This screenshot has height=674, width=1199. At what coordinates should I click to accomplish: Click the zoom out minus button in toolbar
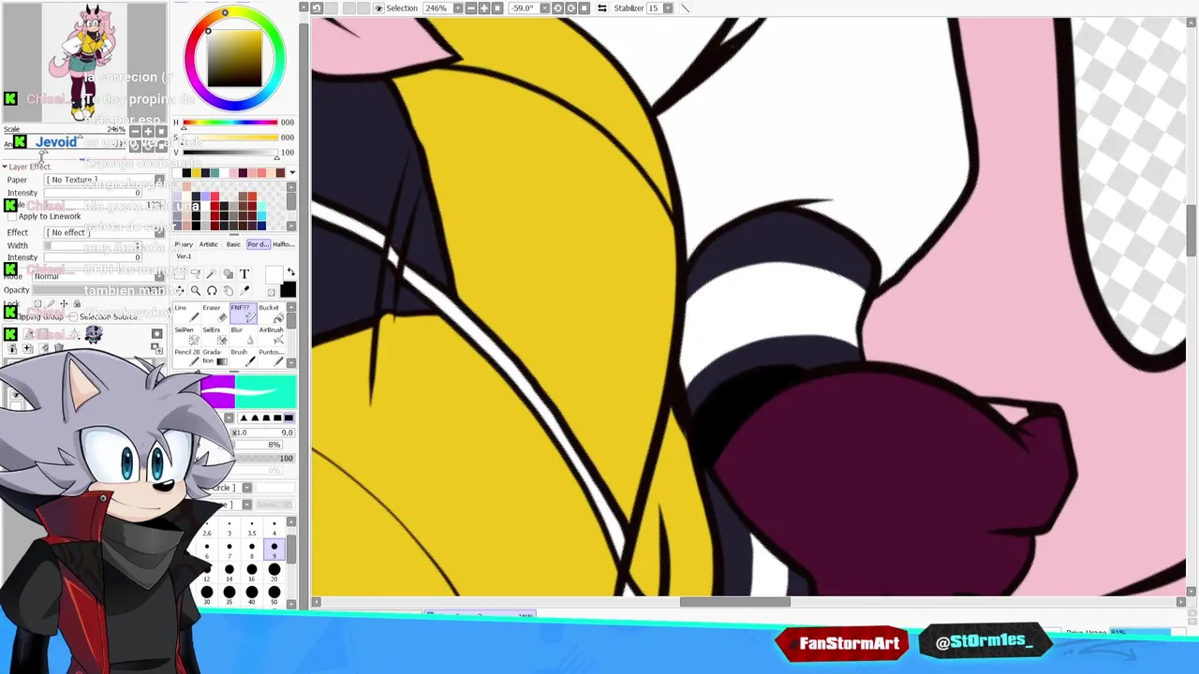click(471, 7)
